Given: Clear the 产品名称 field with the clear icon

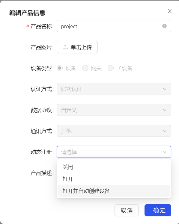Looking at the screenshot, I should [164, 26].
